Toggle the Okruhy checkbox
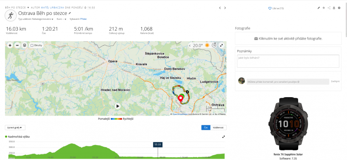 (x=32, y=45)
